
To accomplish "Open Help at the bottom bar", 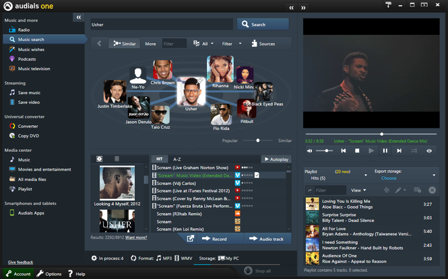I will click(76, 274).
